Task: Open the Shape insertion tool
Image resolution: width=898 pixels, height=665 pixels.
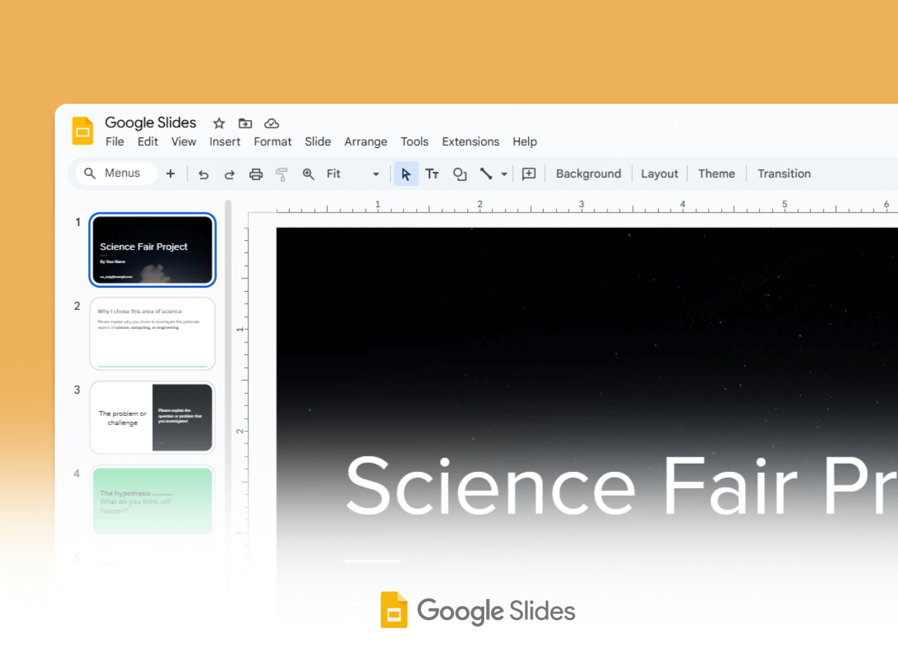Action: tap(460, 173)
